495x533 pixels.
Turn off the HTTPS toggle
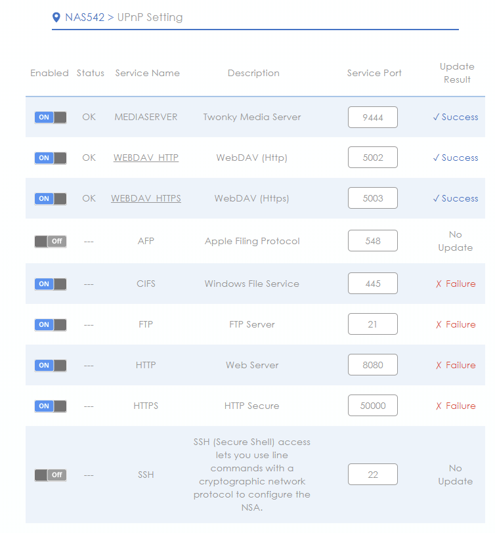[51, 406]
